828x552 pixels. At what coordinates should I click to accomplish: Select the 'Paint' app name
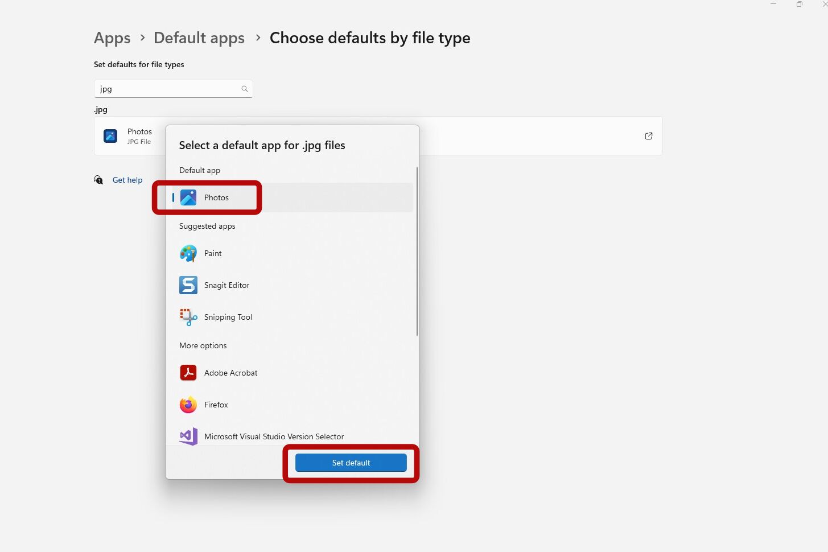(213, 253)
